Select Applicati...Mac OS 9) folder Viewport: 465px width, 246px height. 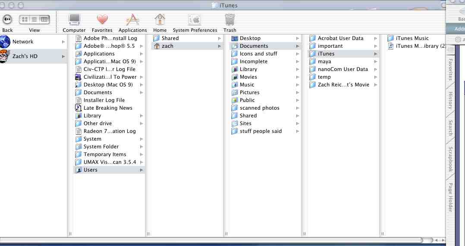[109, 61]
